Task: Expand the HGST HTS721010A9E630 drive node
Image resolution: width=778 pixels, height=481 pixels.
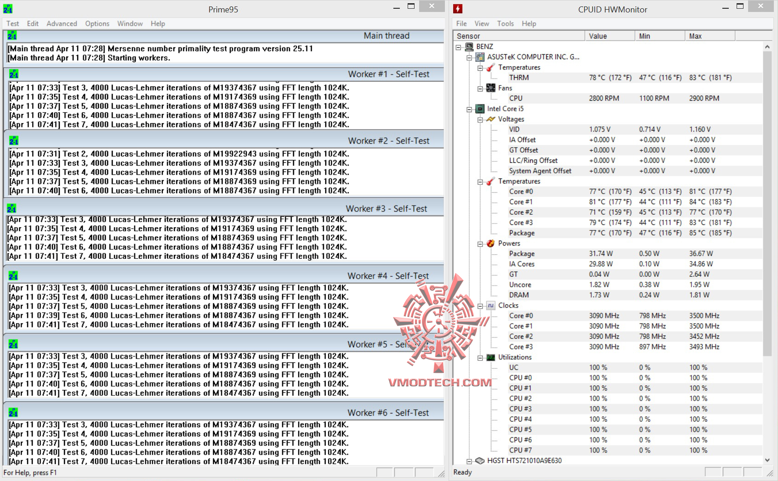Action: tap(469, 461)
